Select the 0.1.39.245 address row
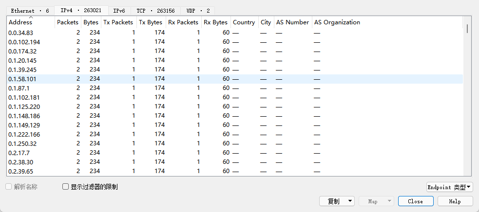This screenshot has height=212, width=479. (x=234, y=70)
